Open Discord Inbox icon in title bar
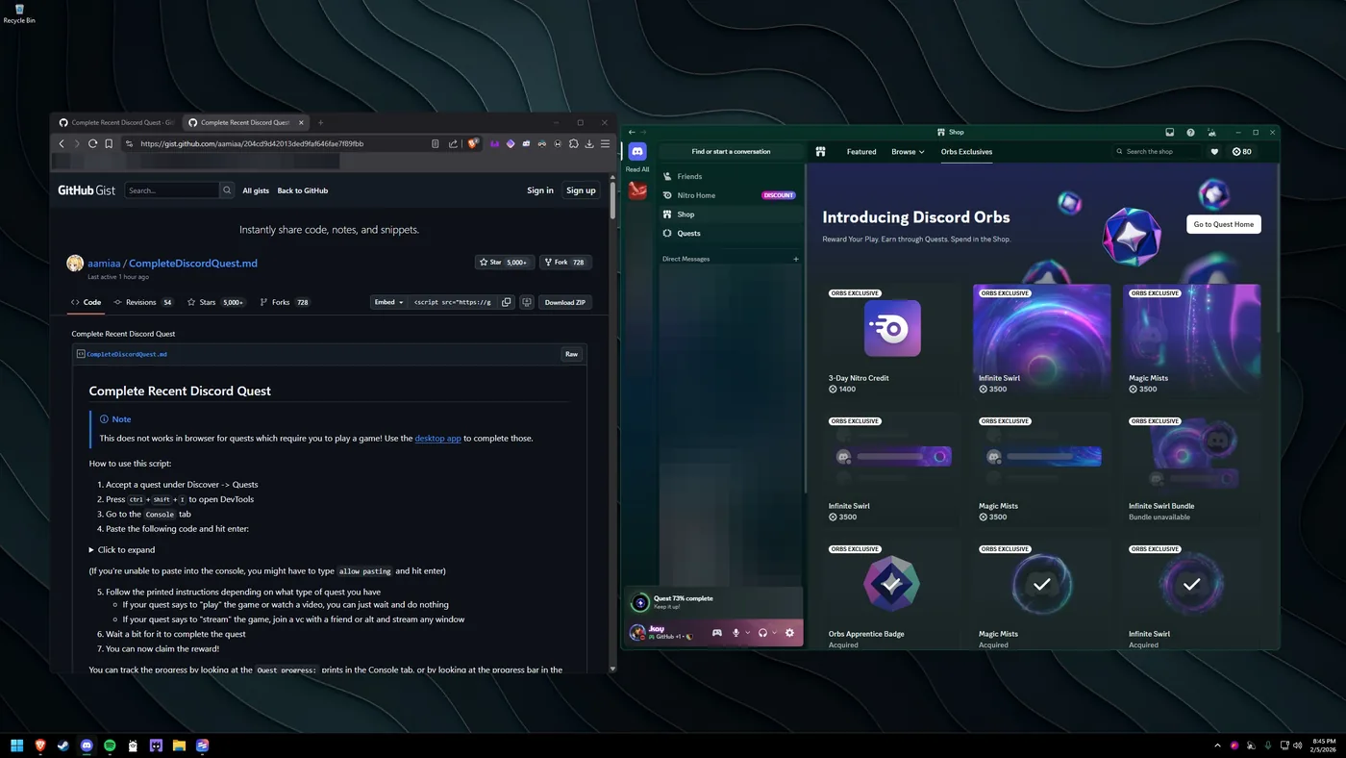The height and width of the screenshot is (758, 1346). click(1170, 133)
